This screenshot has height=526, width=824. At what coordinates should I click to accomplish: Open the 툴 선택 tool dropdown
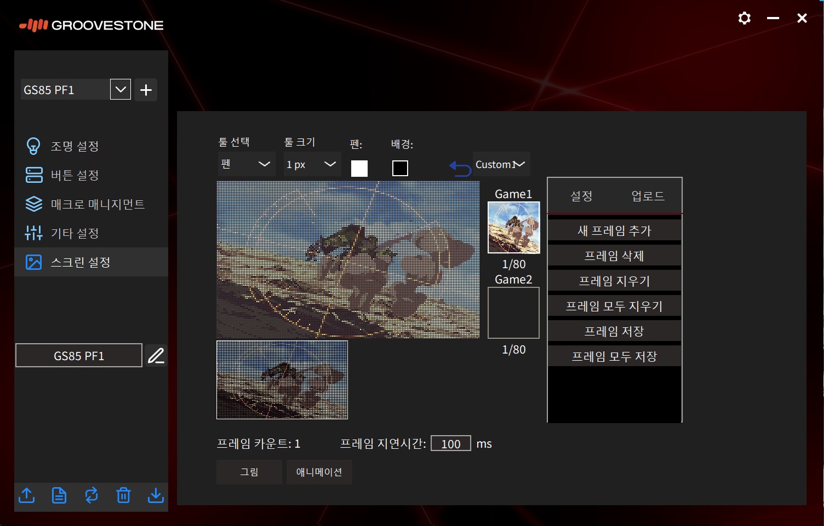246,164
